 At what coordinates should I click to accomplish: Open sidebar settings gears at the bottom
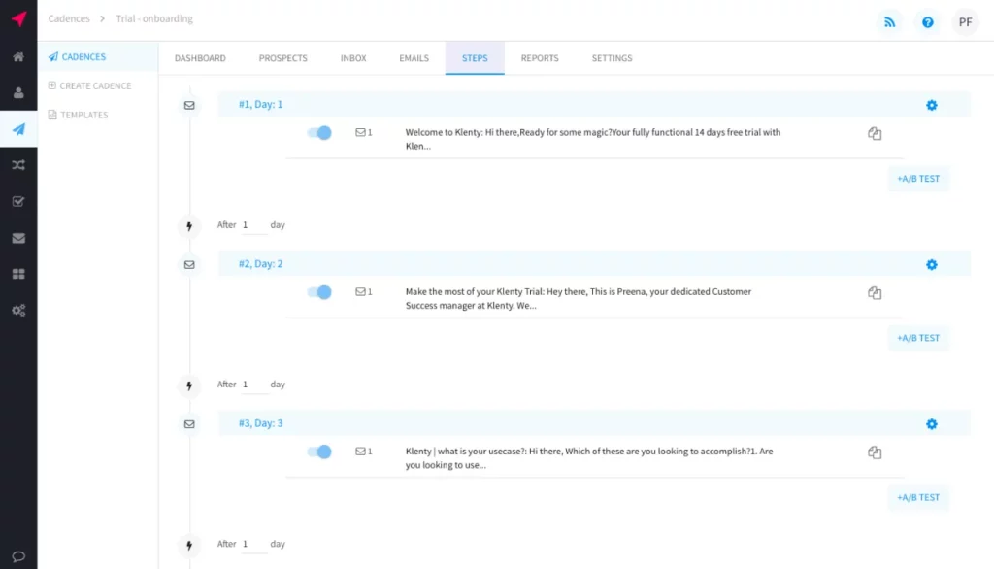click(x=17, y=310)
